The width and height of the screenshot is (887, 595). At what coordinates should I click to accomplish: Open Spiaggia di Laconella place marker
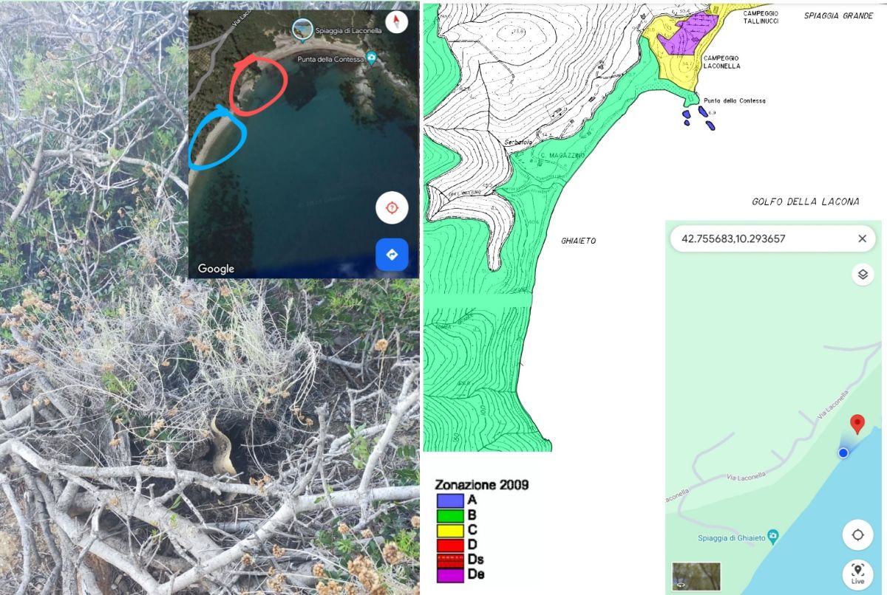point(302,30)
